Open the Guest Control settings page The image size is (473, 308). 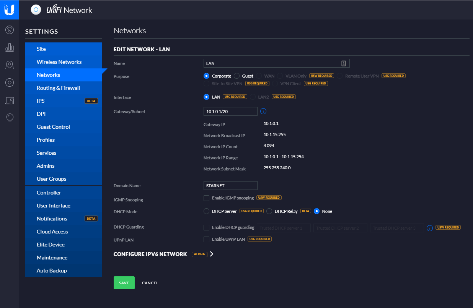point(53,127)
